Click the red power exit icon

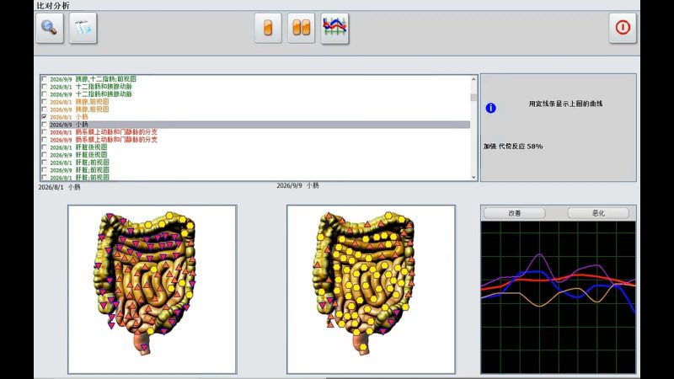[x=623, y=28]
